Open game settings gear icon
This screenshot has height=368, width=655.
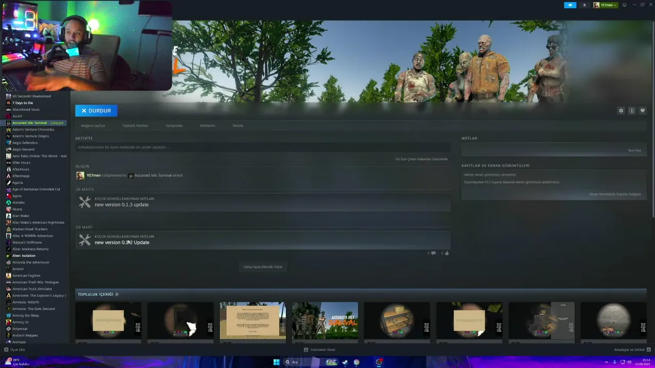point(621,111)
